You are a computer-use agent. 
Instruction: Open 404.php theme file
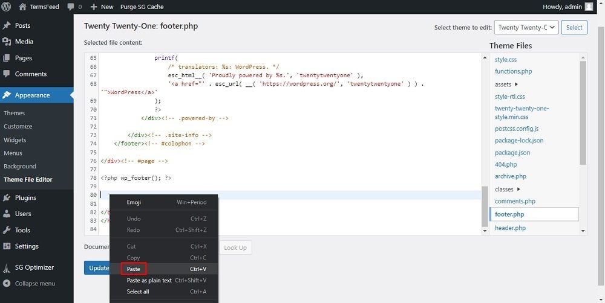[x=505, y=164]
